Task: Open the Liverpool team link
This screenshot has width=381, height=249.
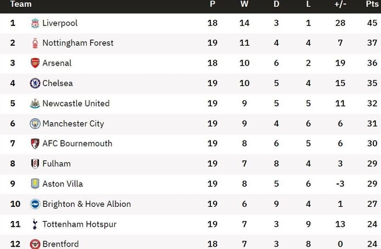Action: [60, 23]
